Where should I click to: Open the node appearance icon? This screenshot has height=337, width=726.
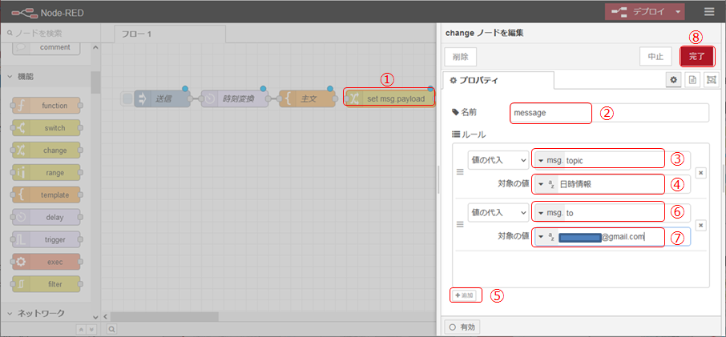point(711,80)
